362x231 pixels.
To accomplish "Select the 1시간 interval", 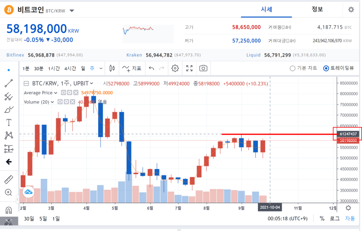I will [54, 68].
